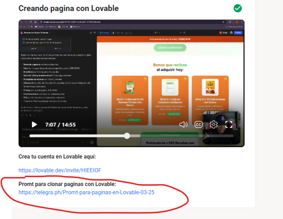Click the video progress slider handle
Image resolution: width=283 pixels, height=219 pixels.
[x=127, y=136]
